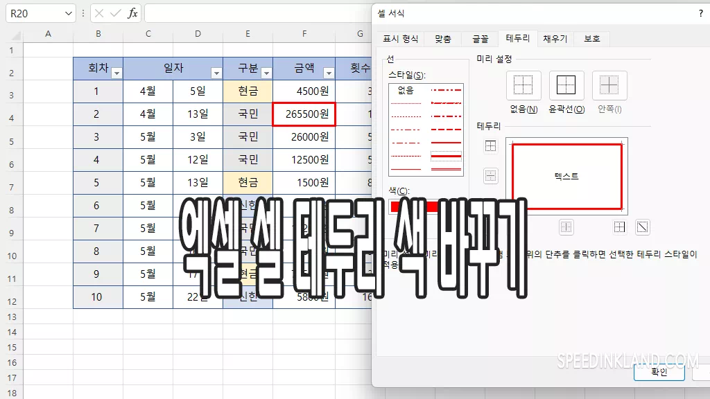Click the help question mark in dialog
This screenshot has height=399, width=710.
pos(700,13)
